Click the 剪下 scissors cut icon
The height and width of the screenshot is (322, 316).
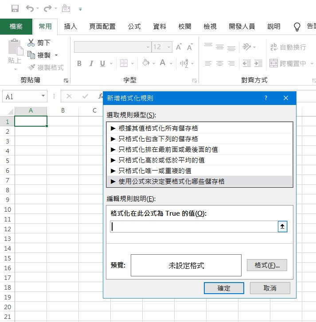click(31, 43)
